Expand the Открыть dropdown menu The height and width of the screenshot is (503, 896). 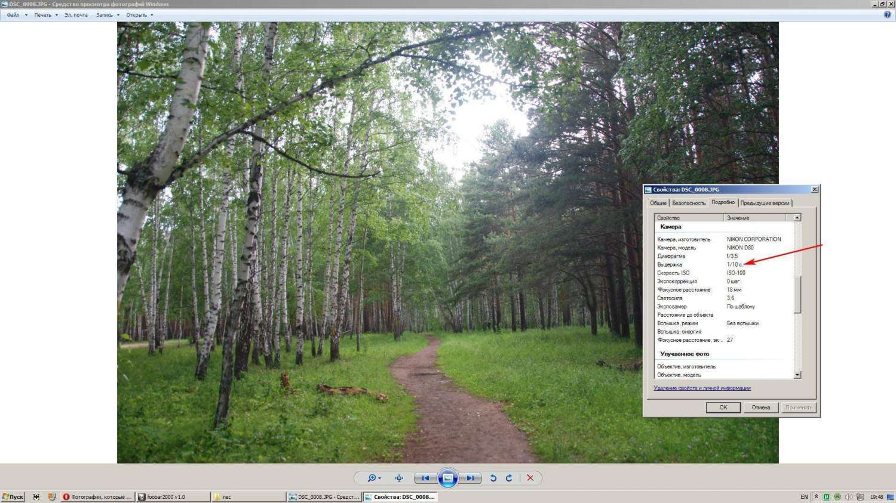coord(140,15)
